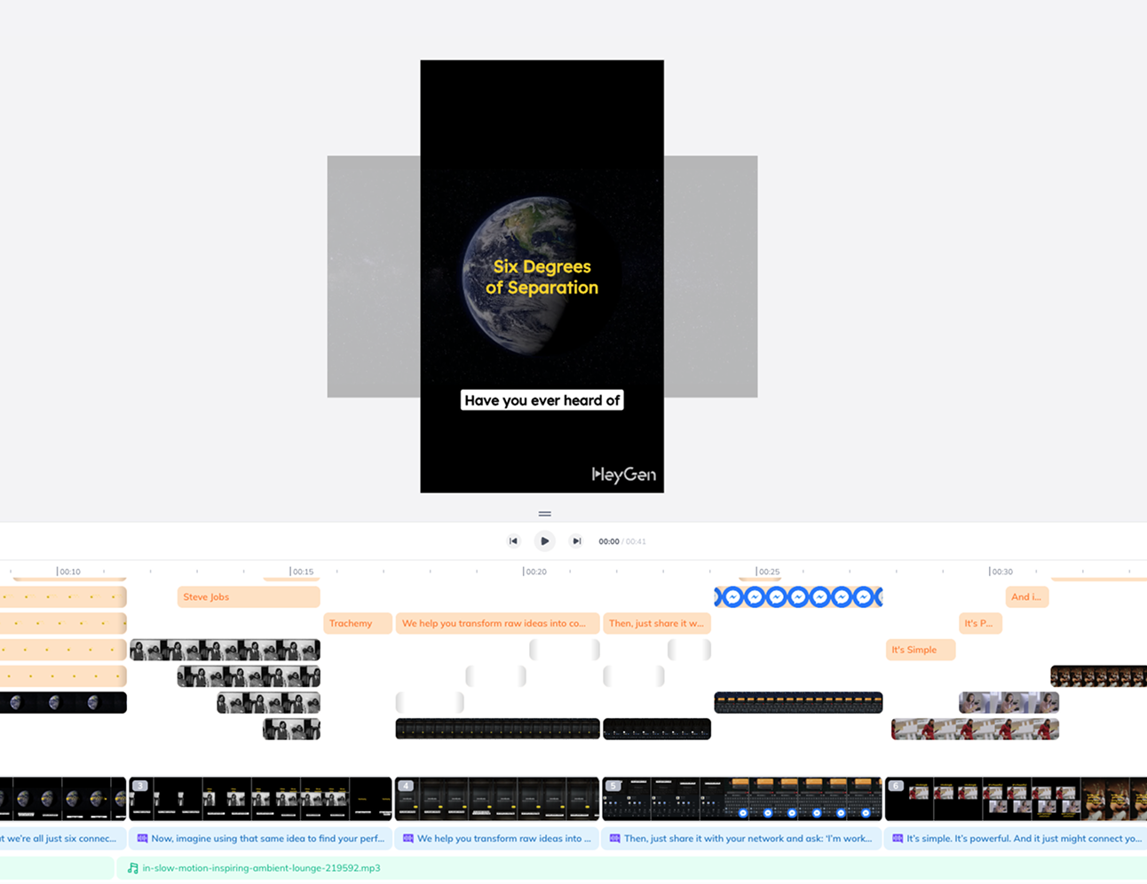Click the music note icon on audio track

[133, 868]
